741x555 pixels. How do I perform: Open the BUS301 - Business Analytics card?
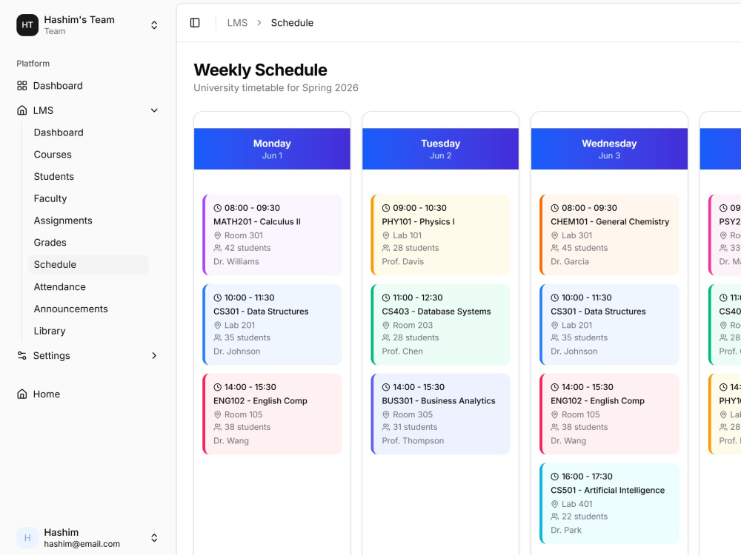click(x=440, y=414)
